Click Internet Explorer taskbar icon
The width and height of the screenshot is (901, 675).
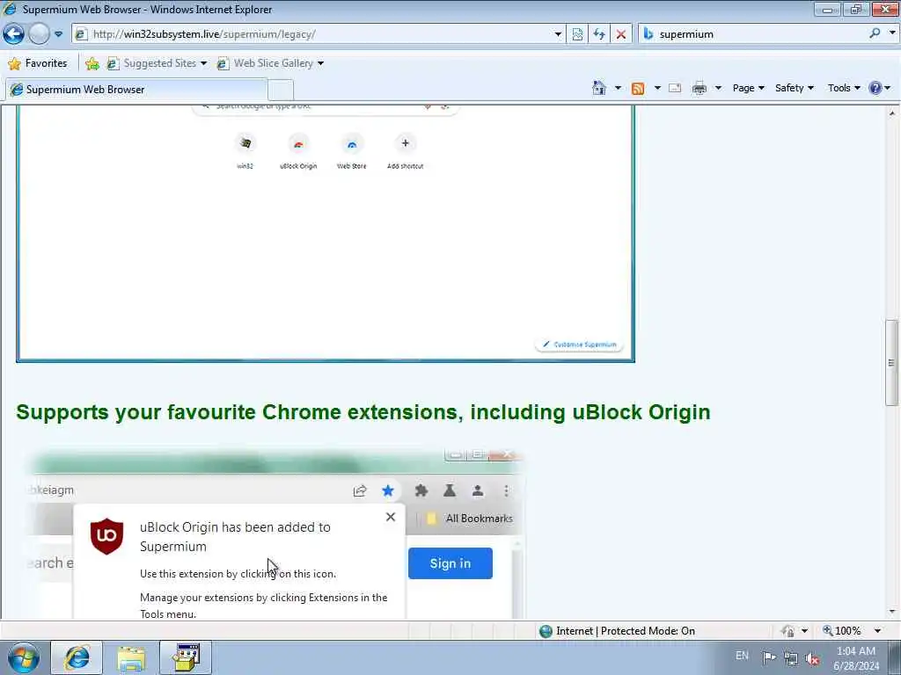tap(77, 657)
